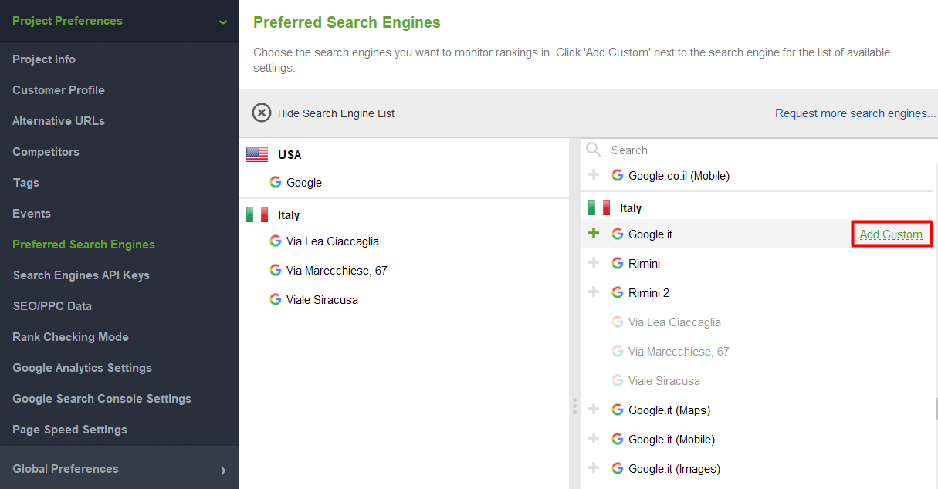
Task: Click Google logo of selected Via Marecchiese, 67
Action: tap(276, 270)
